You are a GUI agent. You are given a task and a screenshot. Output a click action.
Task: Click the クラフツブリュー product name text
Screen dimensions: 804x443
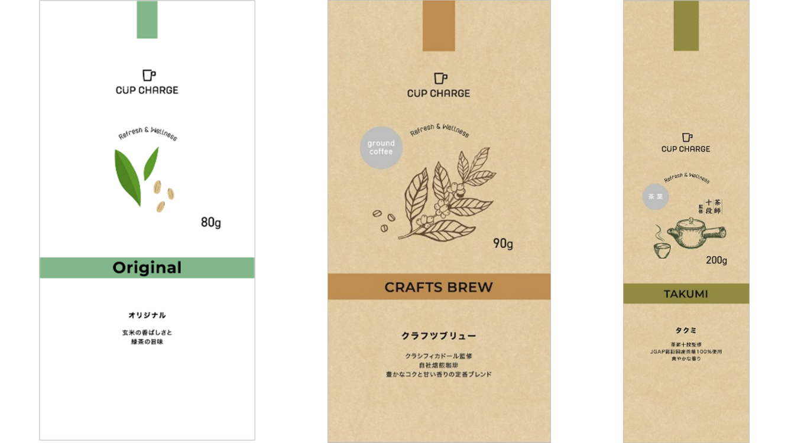click(439, 335)
